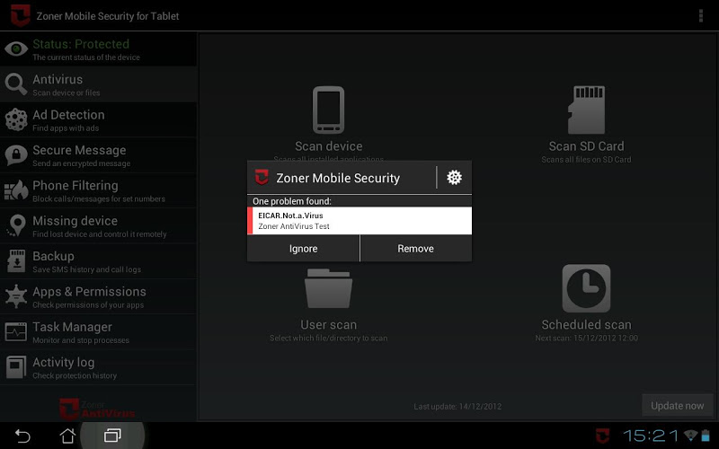Click the Phone Filtering firewall icon
719x449 pixels.
click(16, 190)
